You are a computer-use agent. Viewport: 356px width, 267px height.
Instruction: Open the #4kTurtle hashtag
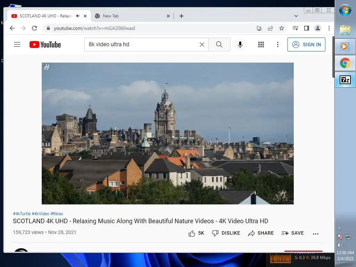[x=22, y=214]
